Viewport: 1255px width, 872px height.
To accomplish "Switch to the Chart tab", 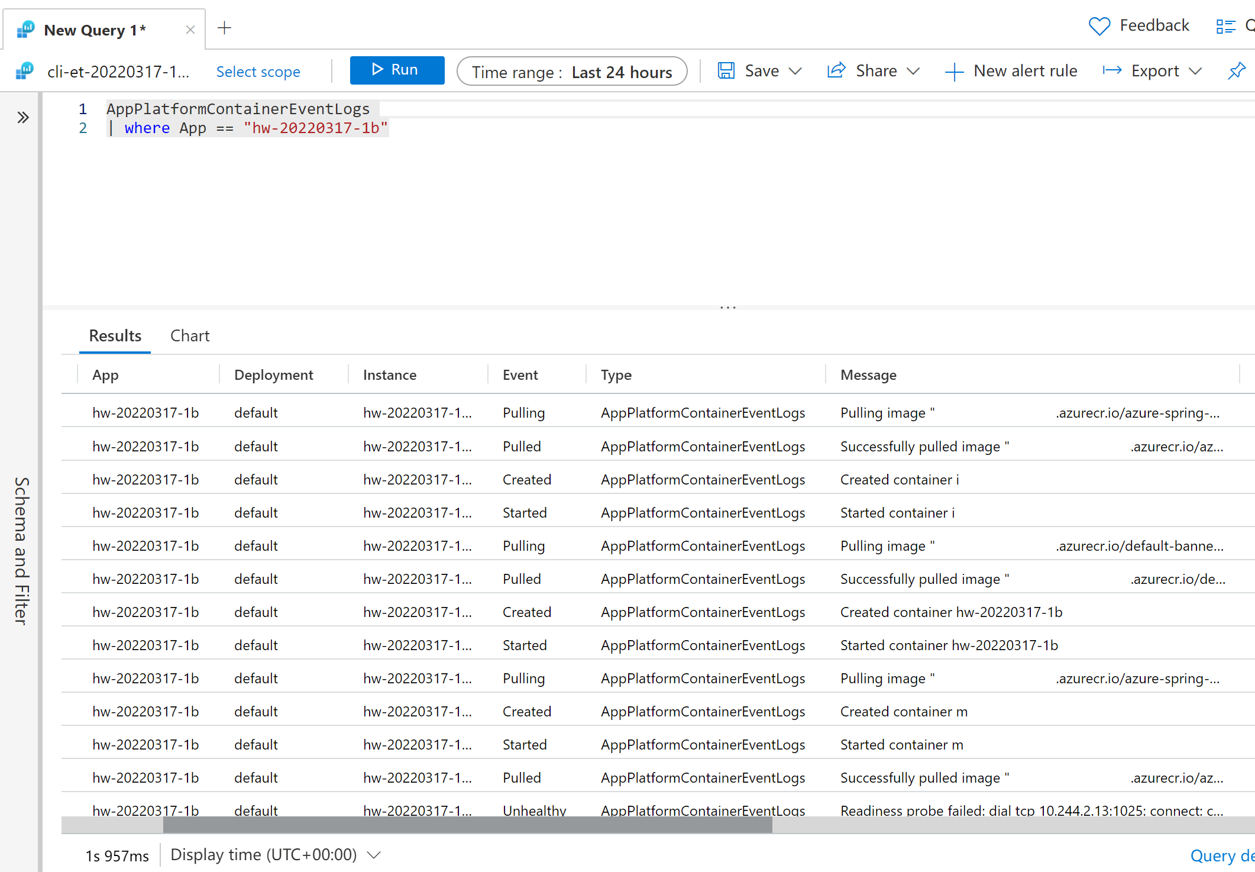I will click(190, 335).
